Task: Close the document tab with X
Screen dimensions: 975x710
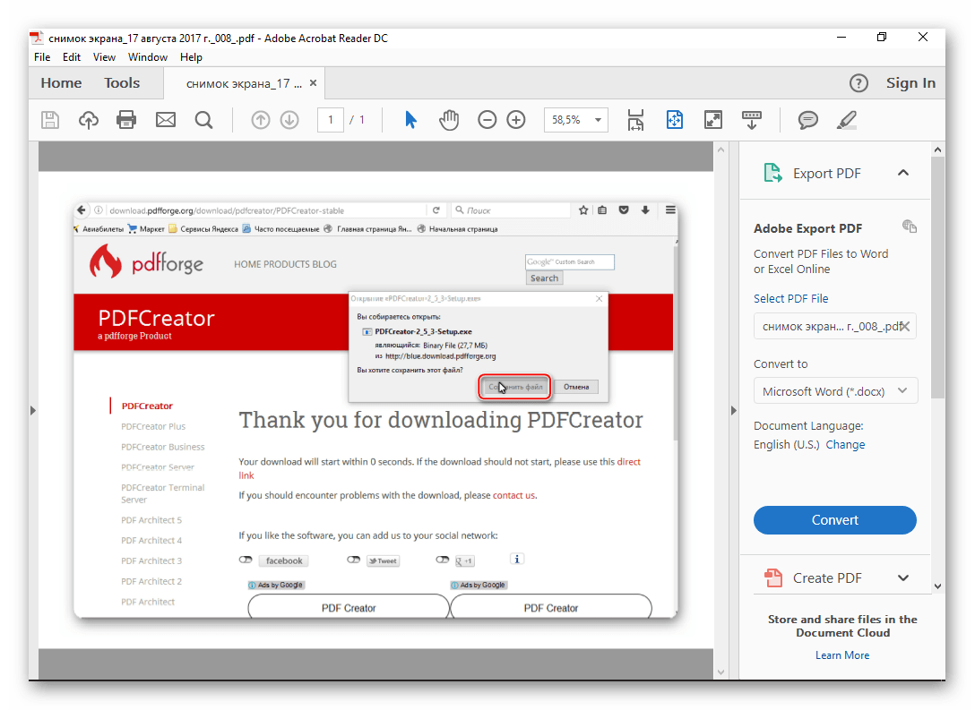Action: pyautogui.click(x=314, y=82)
